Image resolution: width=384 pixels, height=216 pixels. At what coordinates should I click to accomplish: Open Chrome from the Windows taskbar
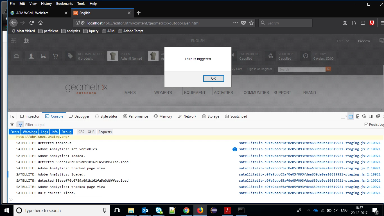click(186, 210)
